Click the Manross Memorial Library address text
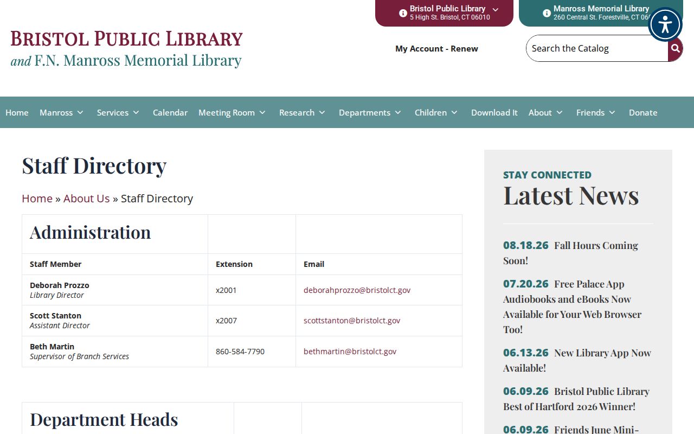 [602, 17]
